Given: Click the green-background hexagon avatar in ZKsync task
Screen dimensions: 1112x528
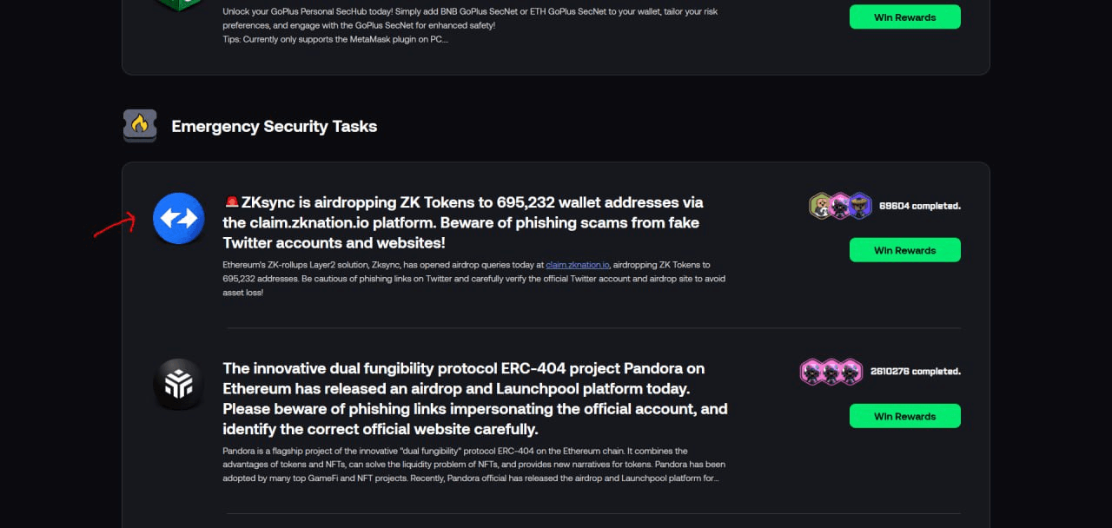Looking at the screenshot, I should 821,206.
